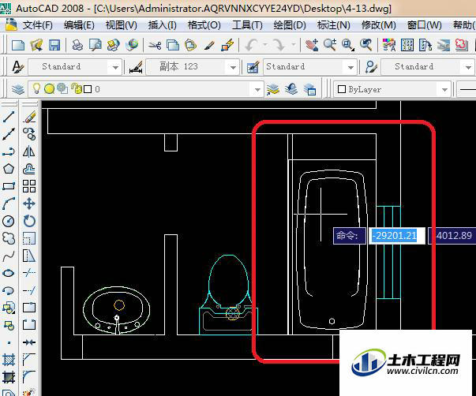The width and height of the screenshot is (476, 396).
Task: Toggle layer 0 freeze sun icon
Action: (49, 89)
